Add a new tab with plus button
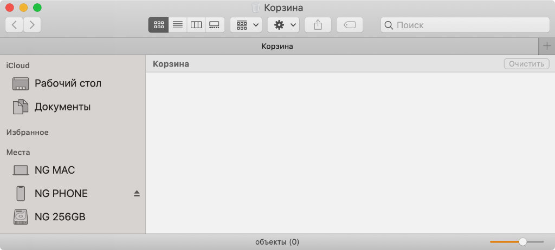Image resolution: width=555 pixels, height=250 pixels. coord(547,46)
